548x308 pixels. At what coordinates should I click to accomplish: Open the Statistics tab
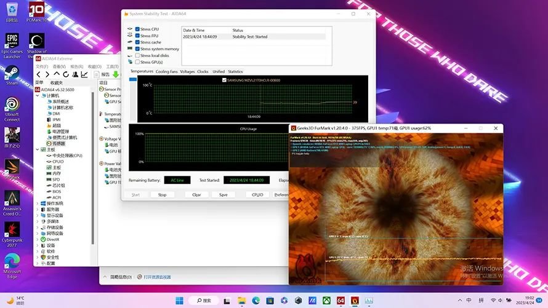click(x=235, y=71)
